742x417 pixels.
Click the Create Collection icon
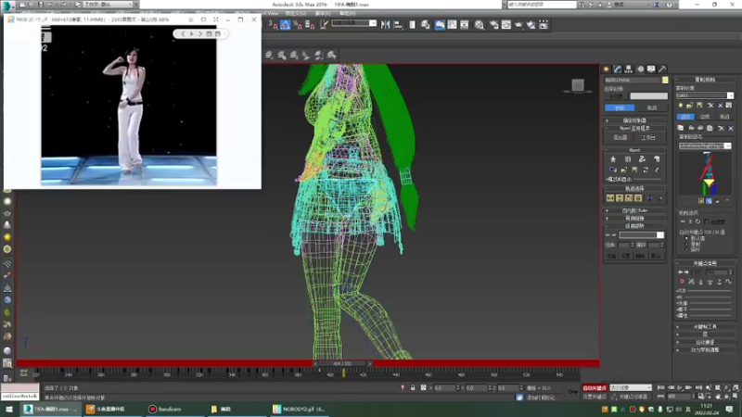(681, 106)
